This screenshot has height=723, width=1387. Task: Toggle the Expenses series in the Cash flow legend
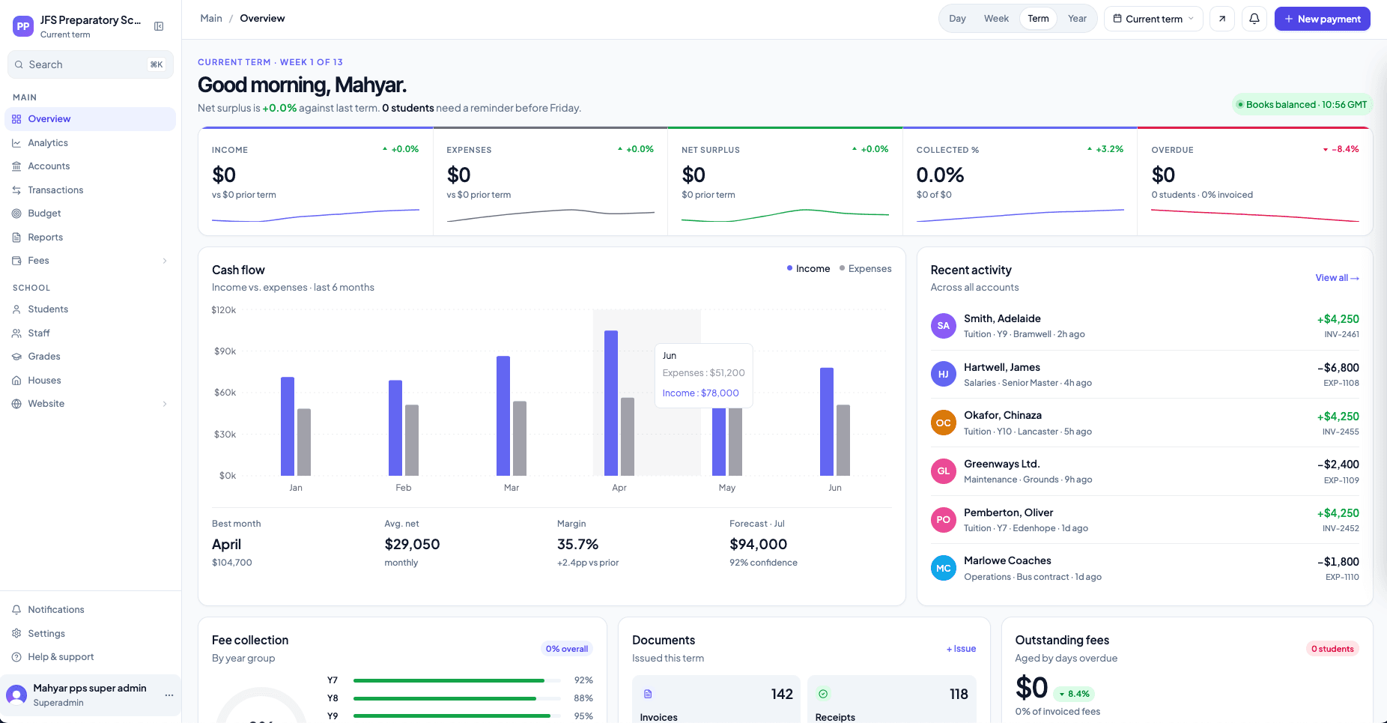865,269
